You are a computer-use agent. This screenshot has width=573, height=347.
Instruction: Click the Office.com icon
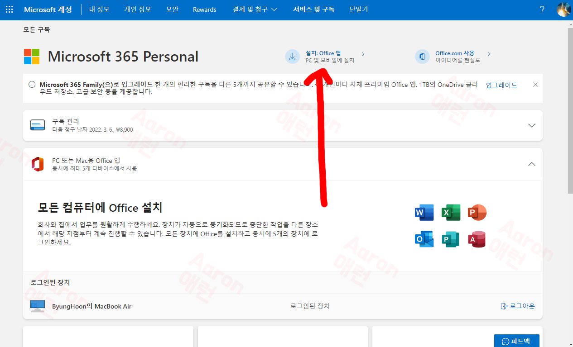coord(422,57)
